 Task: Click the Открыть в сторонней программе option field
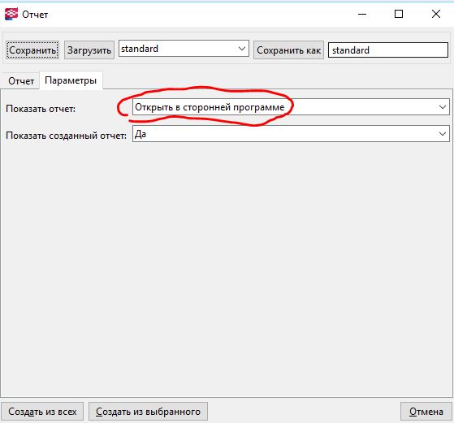point(291,107)
